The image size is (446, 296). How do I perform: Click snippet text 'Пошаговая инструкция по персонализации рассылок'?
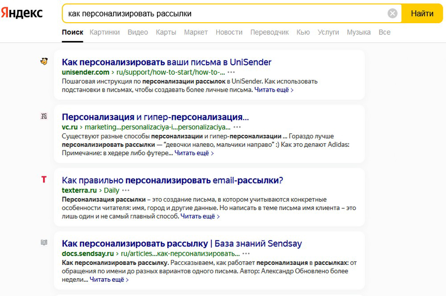pos(144,81)
